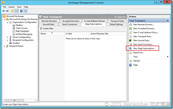This screenshot has height=109, width=173.
Task: Click Help question mark icon in Actions
Action: click(131, 65)
